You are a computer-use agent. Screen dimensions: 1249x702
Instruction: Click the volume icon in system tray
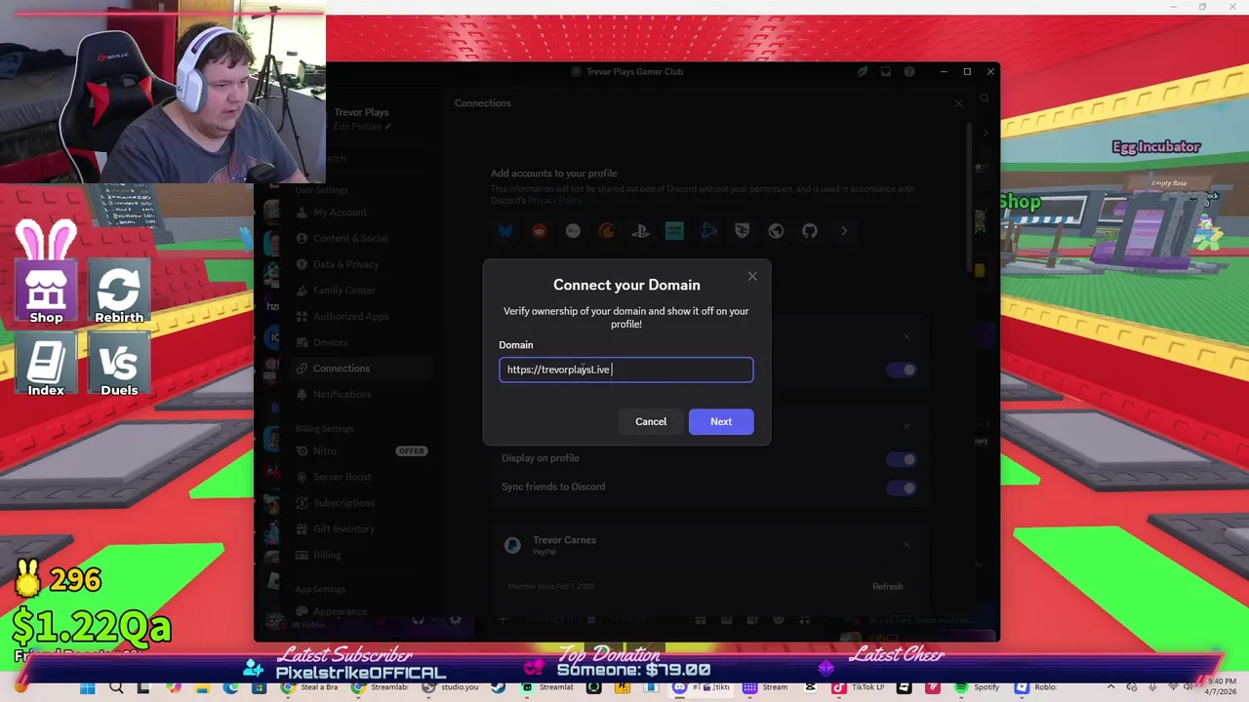point(1190,687)
